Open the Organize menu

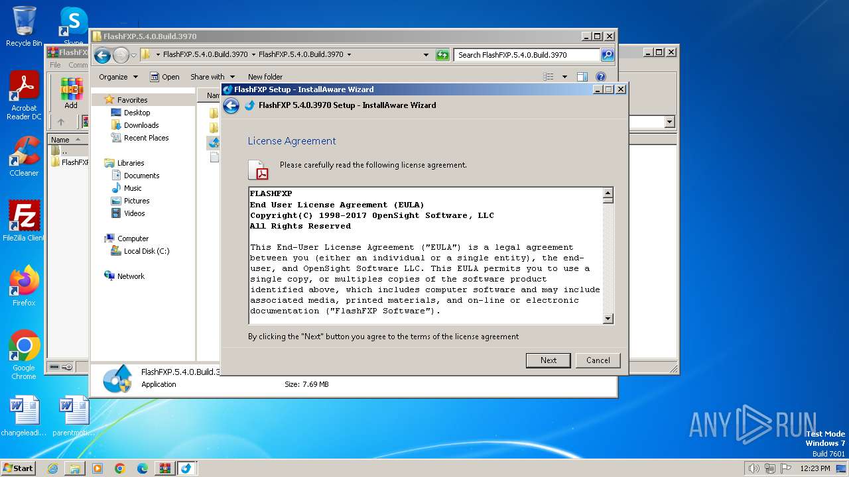pyautogui.click(x=118, y=77)
